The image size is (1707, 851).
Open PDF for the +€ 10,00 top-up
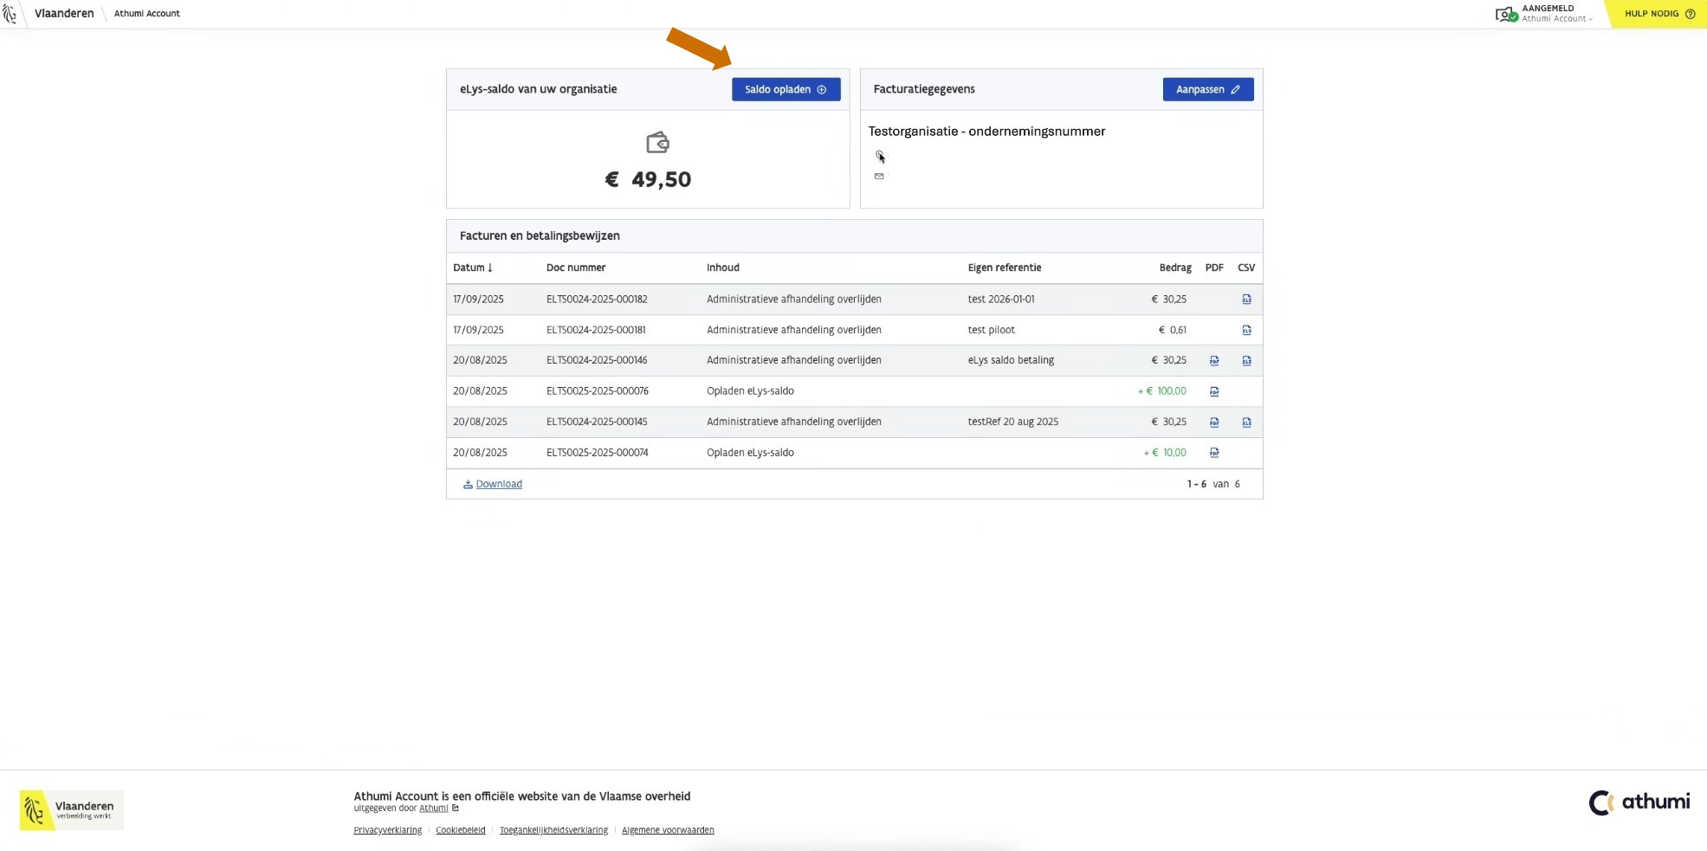coord(1214,453)
